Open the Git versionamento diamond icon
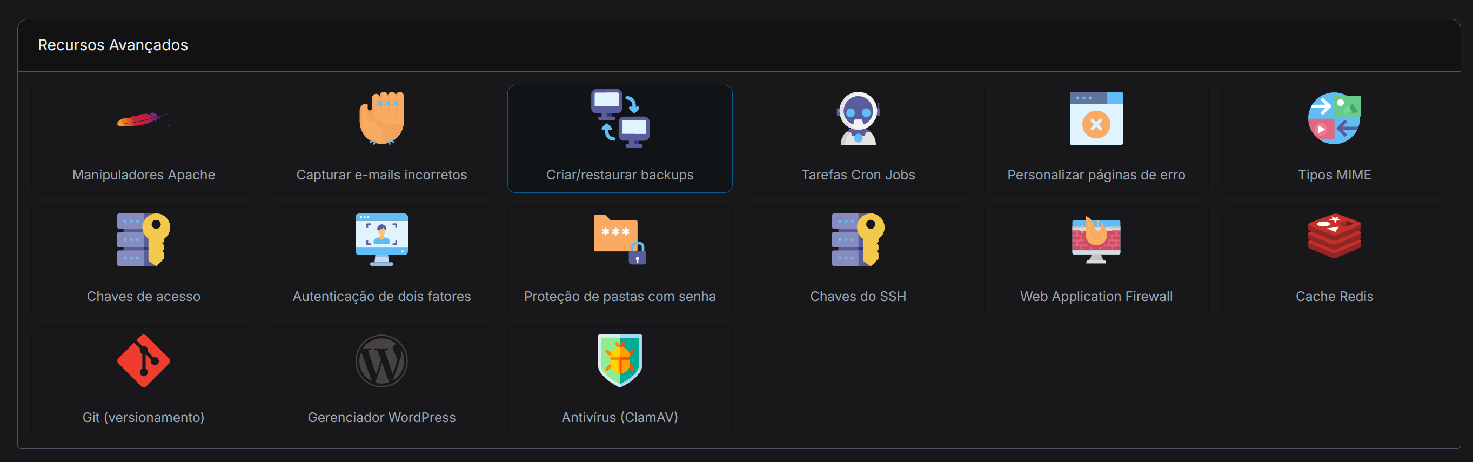This screenshot has height=462, width=1473. point(144,361)
